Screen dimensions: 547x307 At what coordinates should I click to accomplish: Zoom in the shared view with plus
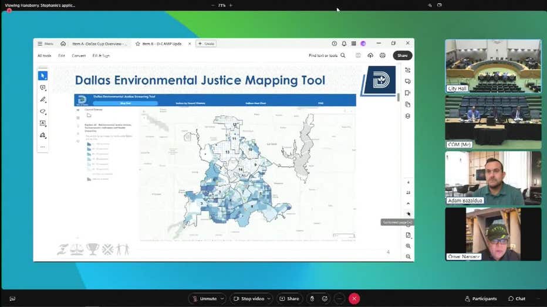[x=231, y=5]
